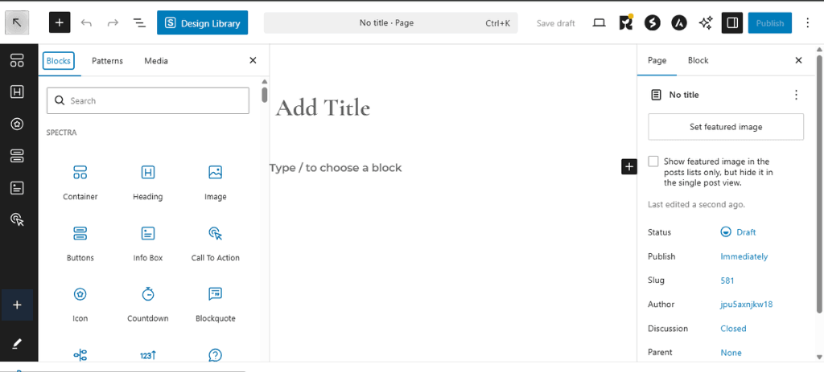This screenshot has width=824, height=372.
Task: Insert the Icon block from Spectra list
Action: pyautogui.click(x=80, y=305)
